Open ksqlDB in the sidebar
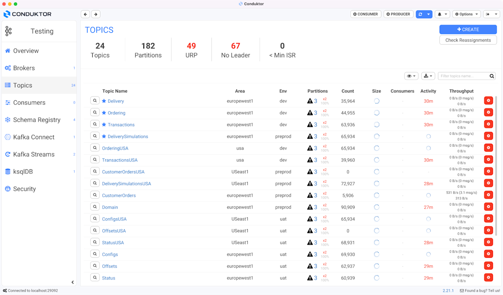The image size is (503, 295). (39, 171)
